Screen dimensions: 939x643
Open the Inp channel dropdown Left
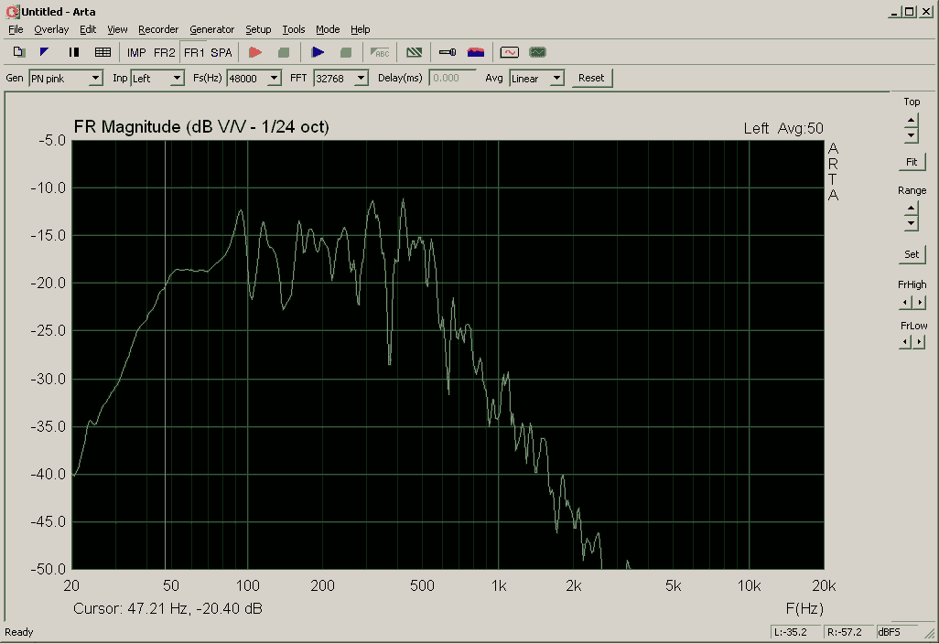click(x=156, y=79)
